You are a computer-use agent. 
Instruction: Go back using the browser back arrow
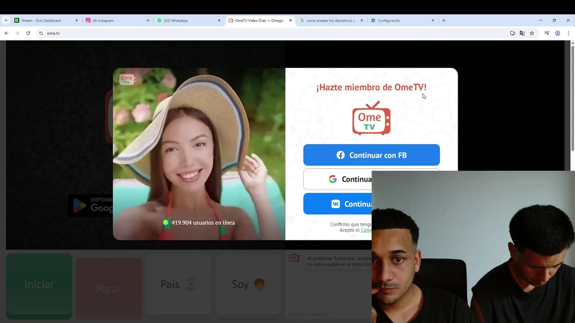click(6, 33)
